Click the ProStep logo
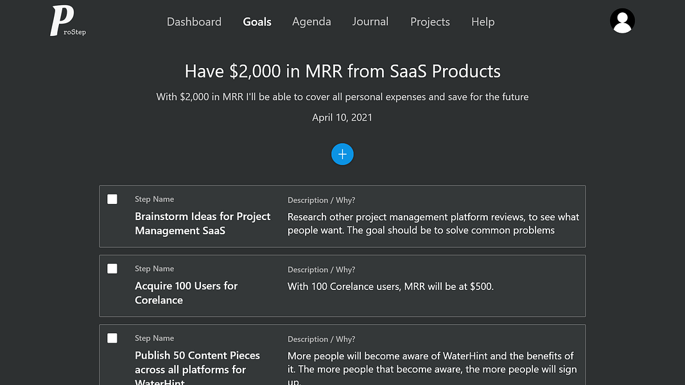This screenshot has height=385, width=685. [67, 21]
